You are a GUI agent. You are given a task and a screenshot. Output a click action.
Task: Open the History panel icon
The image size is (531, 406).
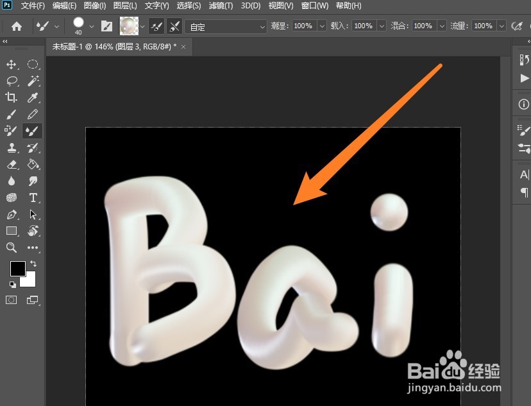point(524,60)
